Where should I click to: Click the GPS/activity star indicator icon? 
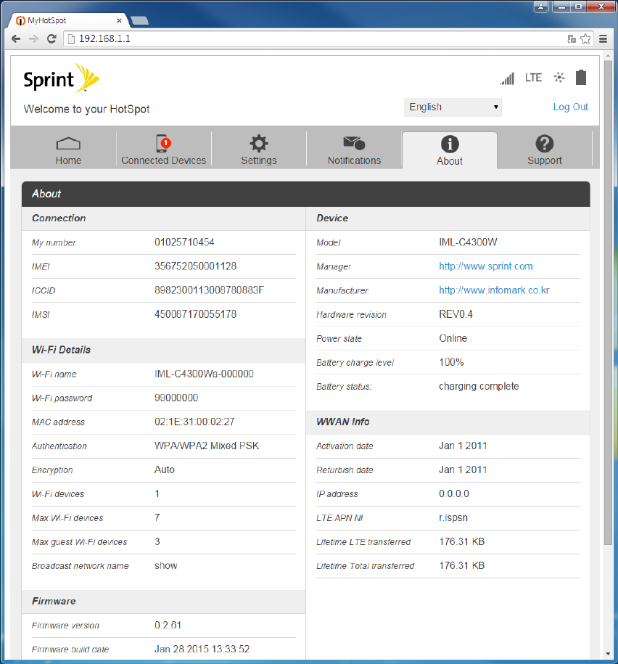[x=559, y=78]
